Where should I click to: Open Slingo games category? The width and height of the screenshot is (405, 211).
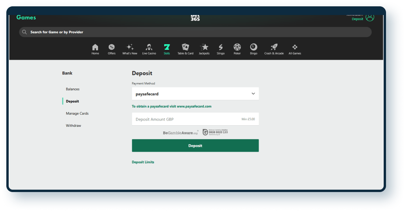[221, 49]
